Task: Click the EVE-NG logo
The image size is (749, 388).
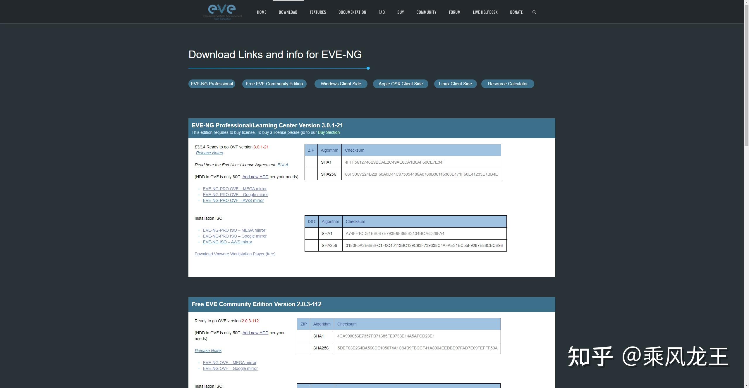Action: (223, 12)
